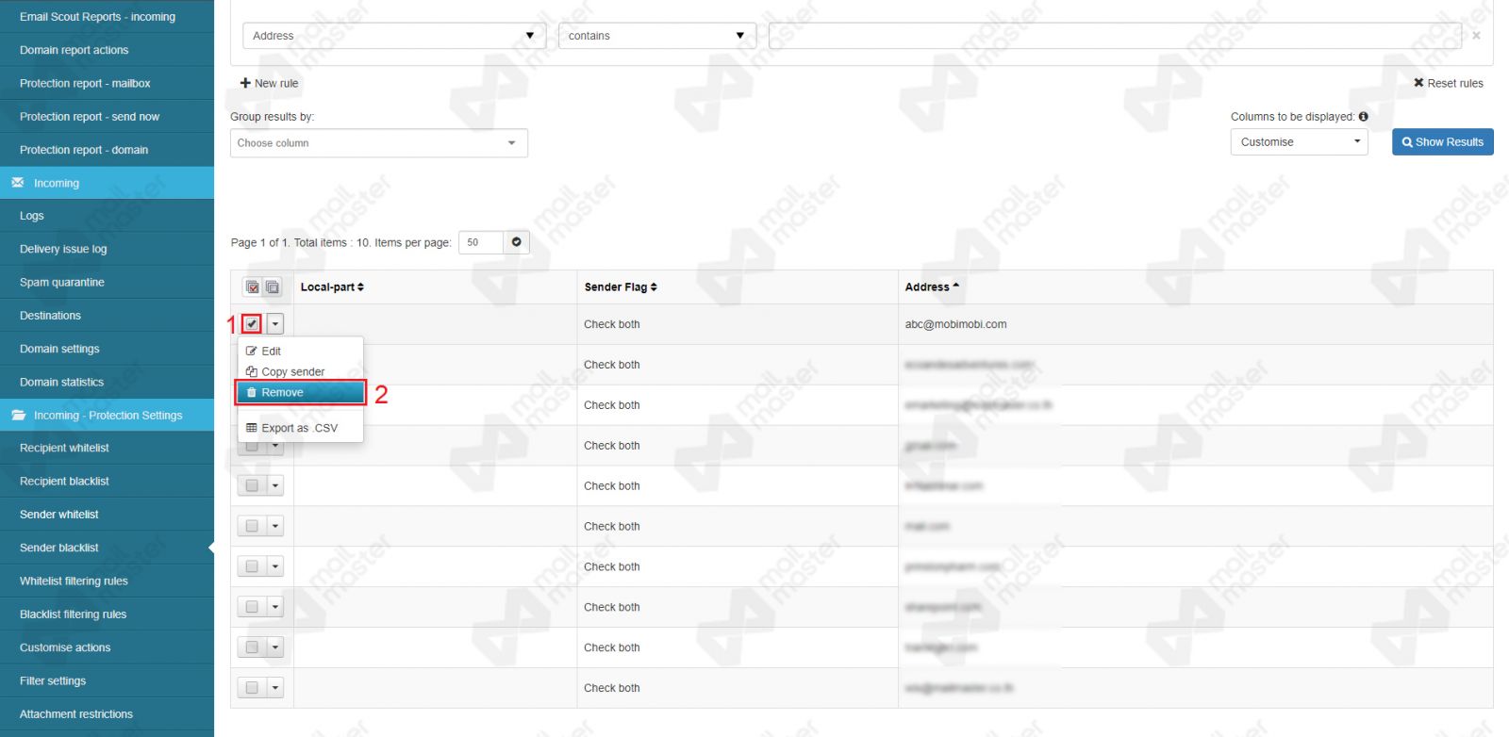Open the action arrow in the seventh table row
This screenshot has width=1509, height=737.
pos(275,566)
